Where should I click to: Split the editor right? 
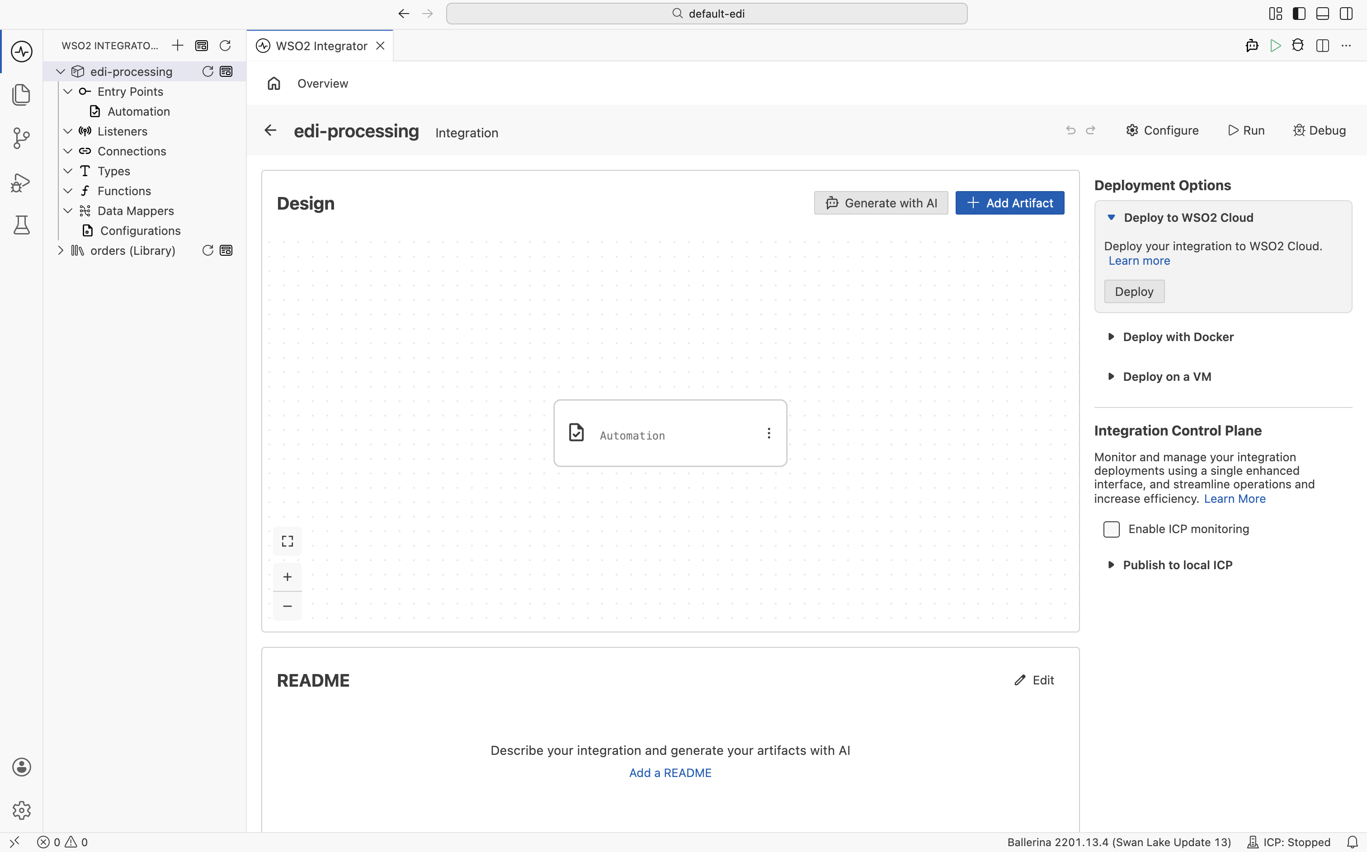(1322, 46)
